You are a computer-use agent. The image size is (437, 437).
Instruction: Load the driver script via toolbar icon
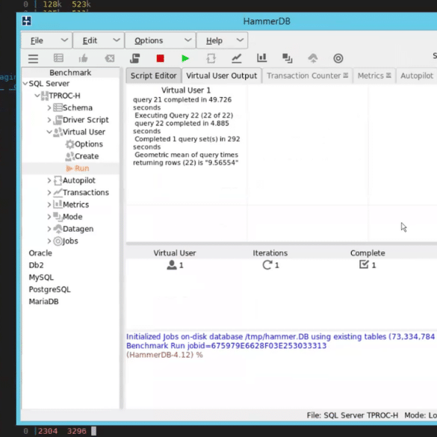coord(135,58)
